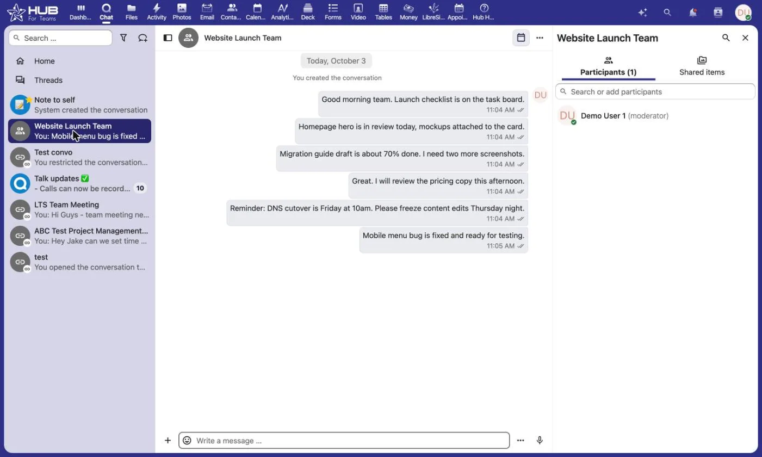Image resolution: width=762 pixels, height=457 pixels.
Task: Open the attachment plus menu
Action: click(168, 440)
